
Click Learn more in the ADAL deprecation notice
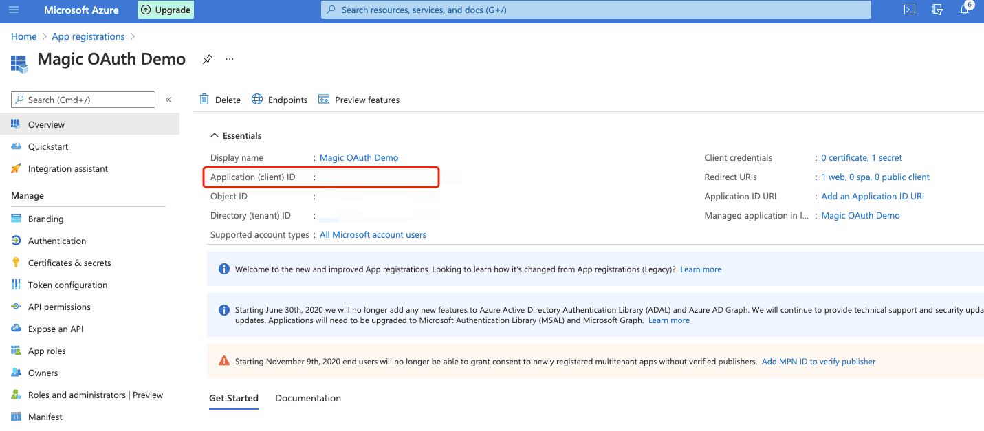coord(669,320)
